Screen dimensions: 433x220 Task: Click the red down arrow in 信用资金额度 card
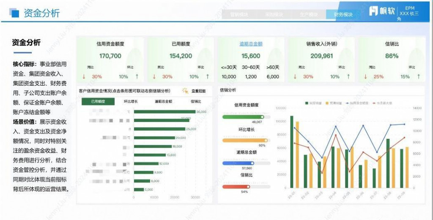click(84, 77)
